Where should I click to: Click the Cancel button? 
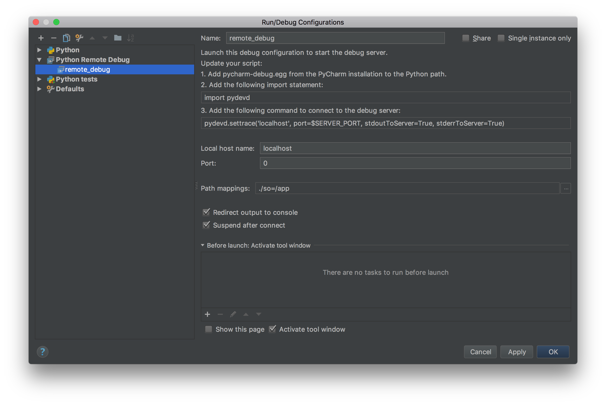480,352
